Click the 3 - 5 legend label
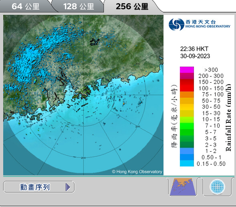This screenshot has width=236, height=207. tap(211, 138)
